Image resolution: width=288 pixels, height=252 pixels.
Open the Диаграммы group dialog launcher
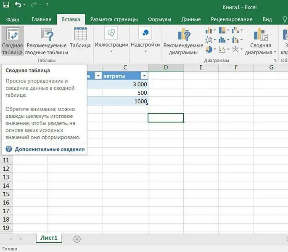(x=275, y=60)
